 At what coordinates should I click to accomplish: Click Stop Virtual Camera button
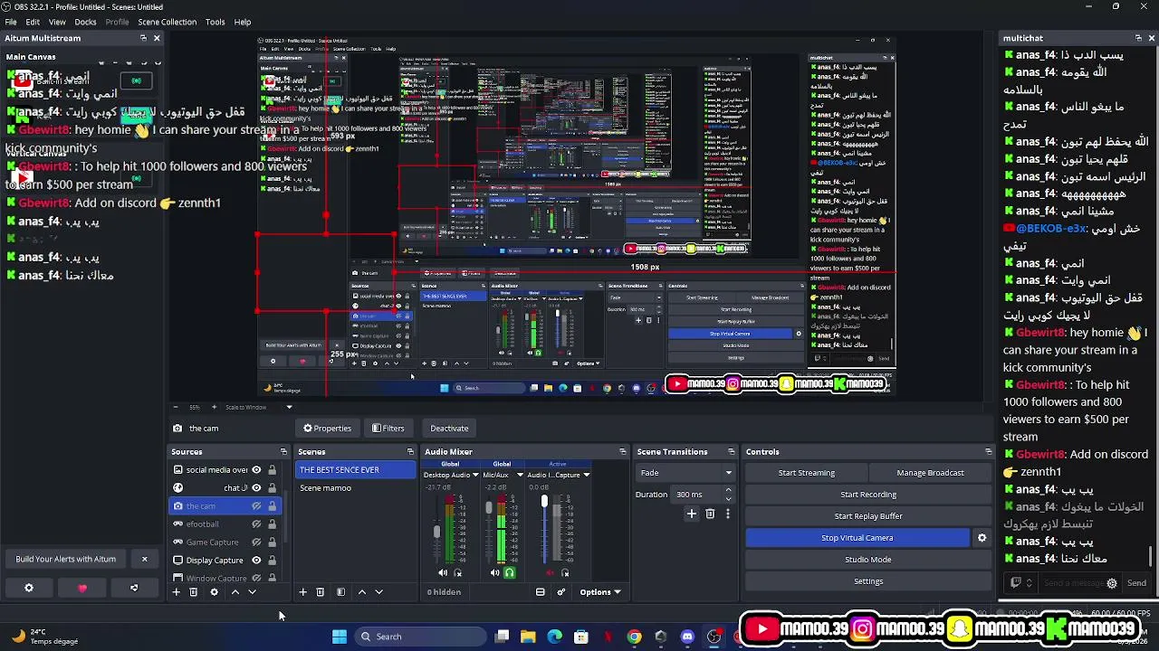tap(857, 538)
